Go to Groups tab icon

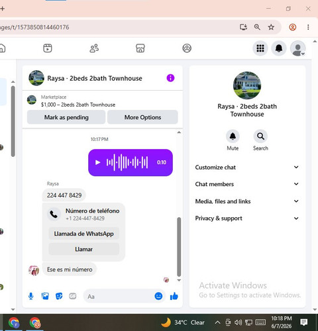pos(187,48)
